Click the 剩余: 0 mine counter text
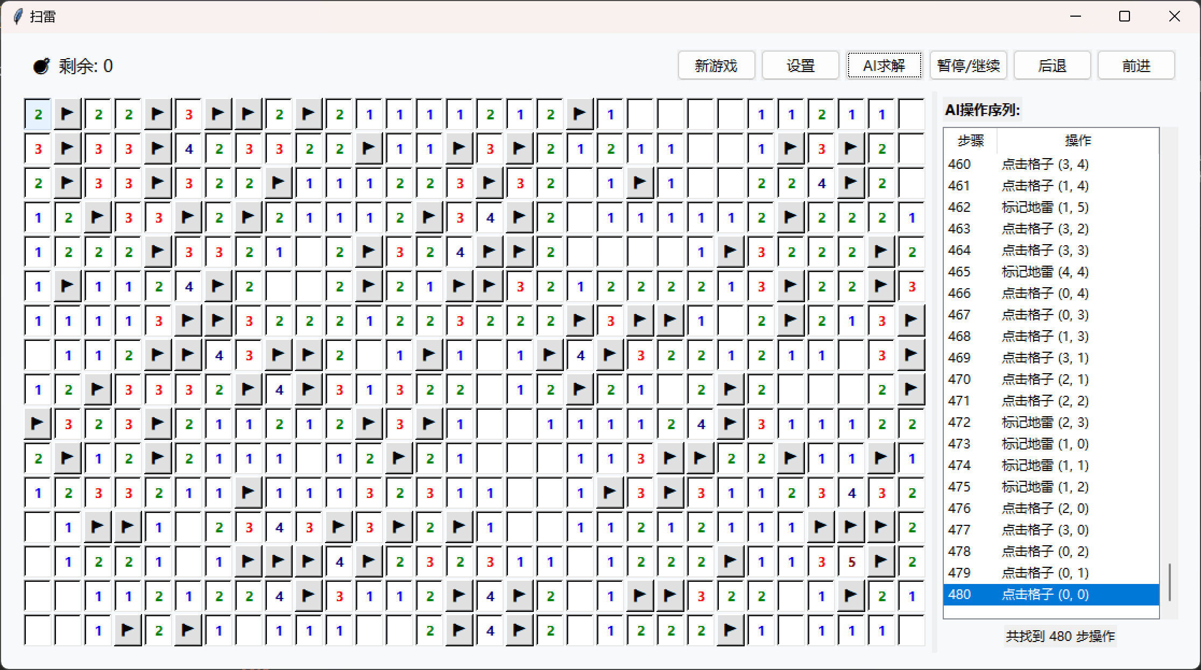The height and width of the screenshot is (670, 1201). (86, 66)
